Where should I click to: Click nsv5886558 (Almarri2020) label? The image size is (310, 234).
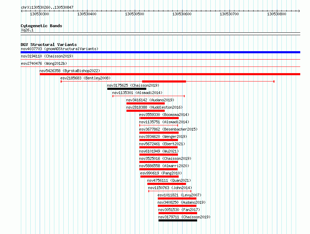coord(164,166)
